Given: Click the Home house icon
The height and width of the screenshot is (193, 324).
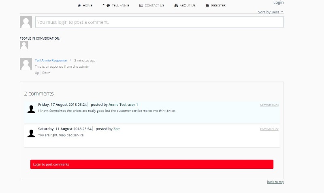Looking at the screenshot, I should point(79,6).
